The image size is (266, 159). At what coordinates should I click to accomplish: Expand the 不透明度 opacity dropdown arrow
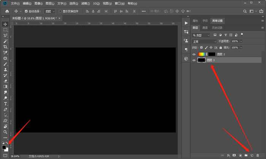point(241,41)
